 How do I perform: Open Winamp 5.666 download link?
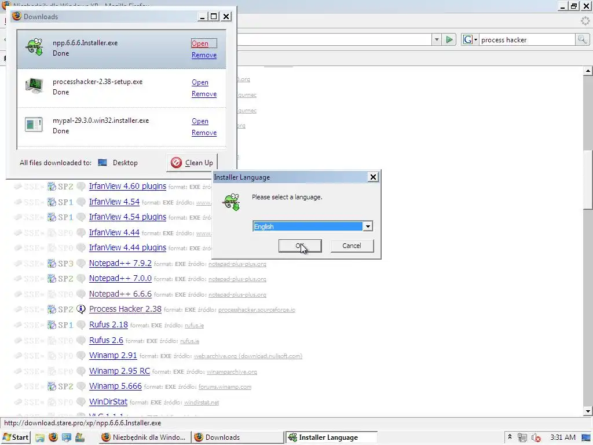[x=115, y=386]
